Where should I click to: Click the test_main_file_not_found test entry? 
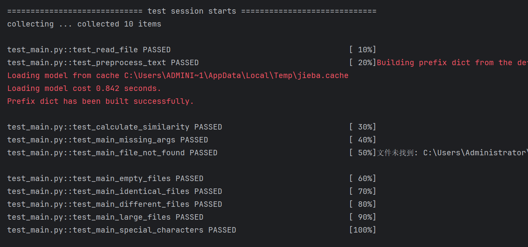(x=112, y=153)
